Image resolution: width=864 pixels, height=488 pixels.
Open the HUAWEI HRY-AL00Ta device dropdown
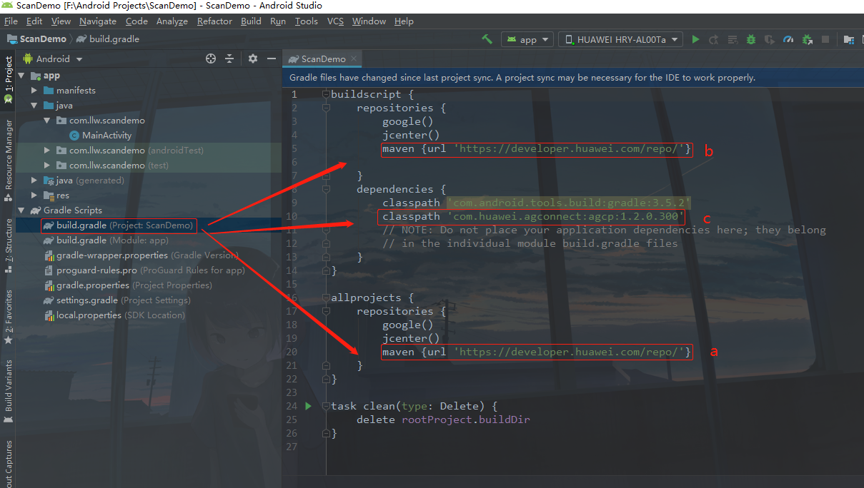point(620,39)
